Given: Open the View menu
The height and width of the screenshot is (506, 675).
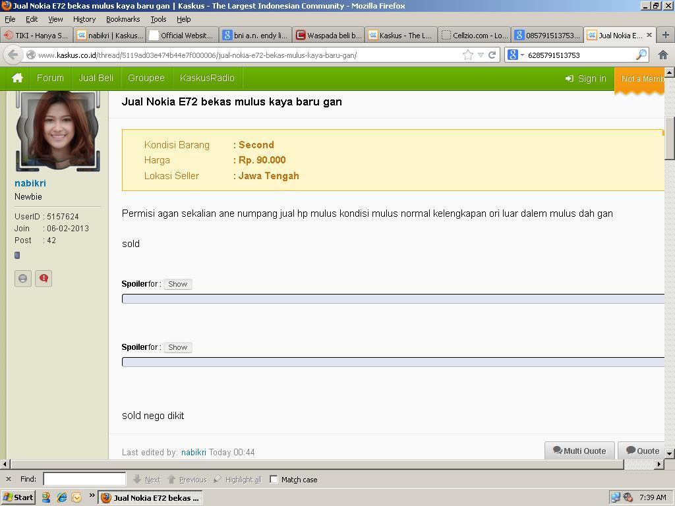Looking at the screenshot, I should point(55,19).
